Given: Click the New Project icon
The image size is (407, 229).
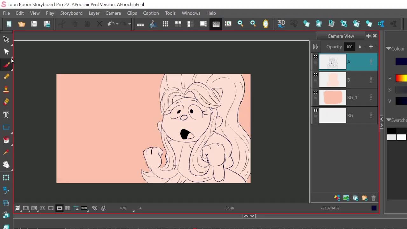Looking at the screenshot, I should (9, 24).
